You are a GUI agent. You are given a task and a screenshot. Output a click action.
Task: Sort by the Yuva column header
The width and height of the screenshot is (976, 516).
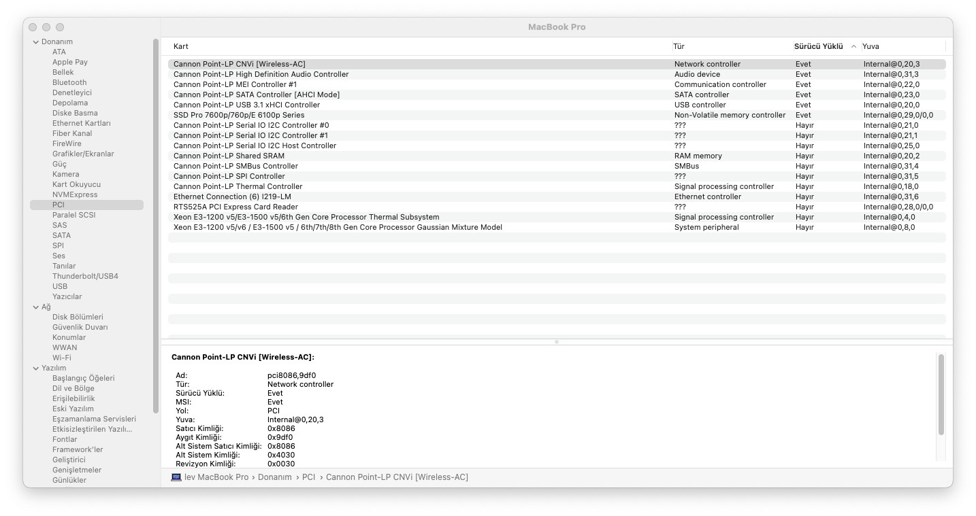871,46
